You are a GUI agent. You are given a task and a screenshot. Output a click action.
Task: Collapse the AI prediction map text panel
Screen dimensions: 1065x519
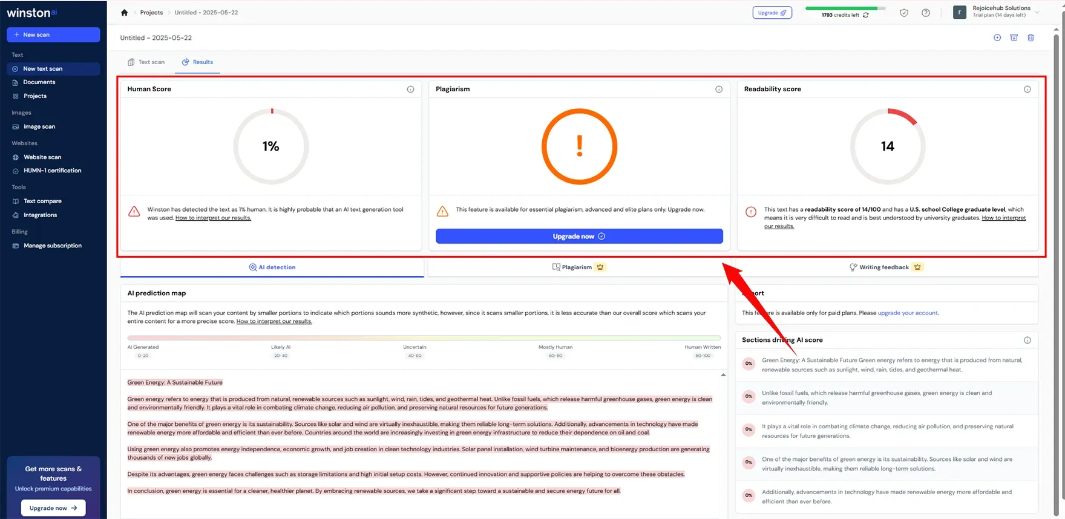[x=723, y=376]
